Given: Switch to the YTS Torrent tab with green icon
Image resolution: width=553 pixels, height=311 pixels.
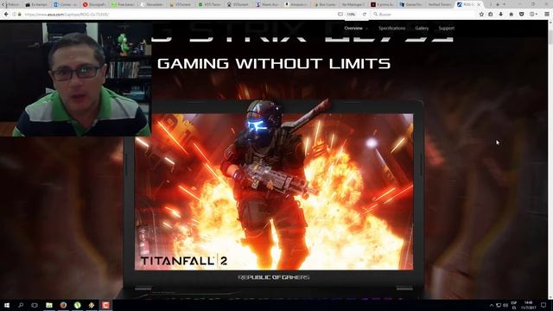Looking at the screenshot, I should 209,4.
